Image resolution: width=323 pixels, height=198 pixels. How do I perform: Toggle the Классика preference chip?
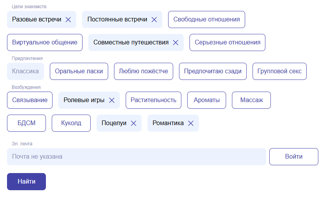point(25,71)
